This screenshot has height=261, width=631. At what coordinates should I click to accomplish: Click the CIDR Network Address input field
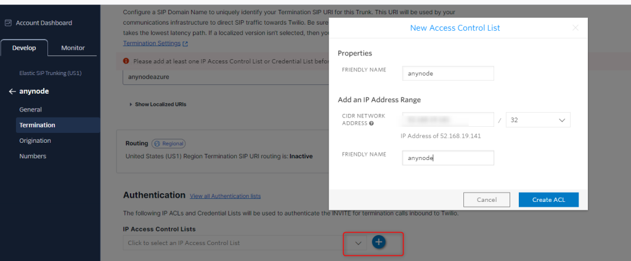(448, 120)
